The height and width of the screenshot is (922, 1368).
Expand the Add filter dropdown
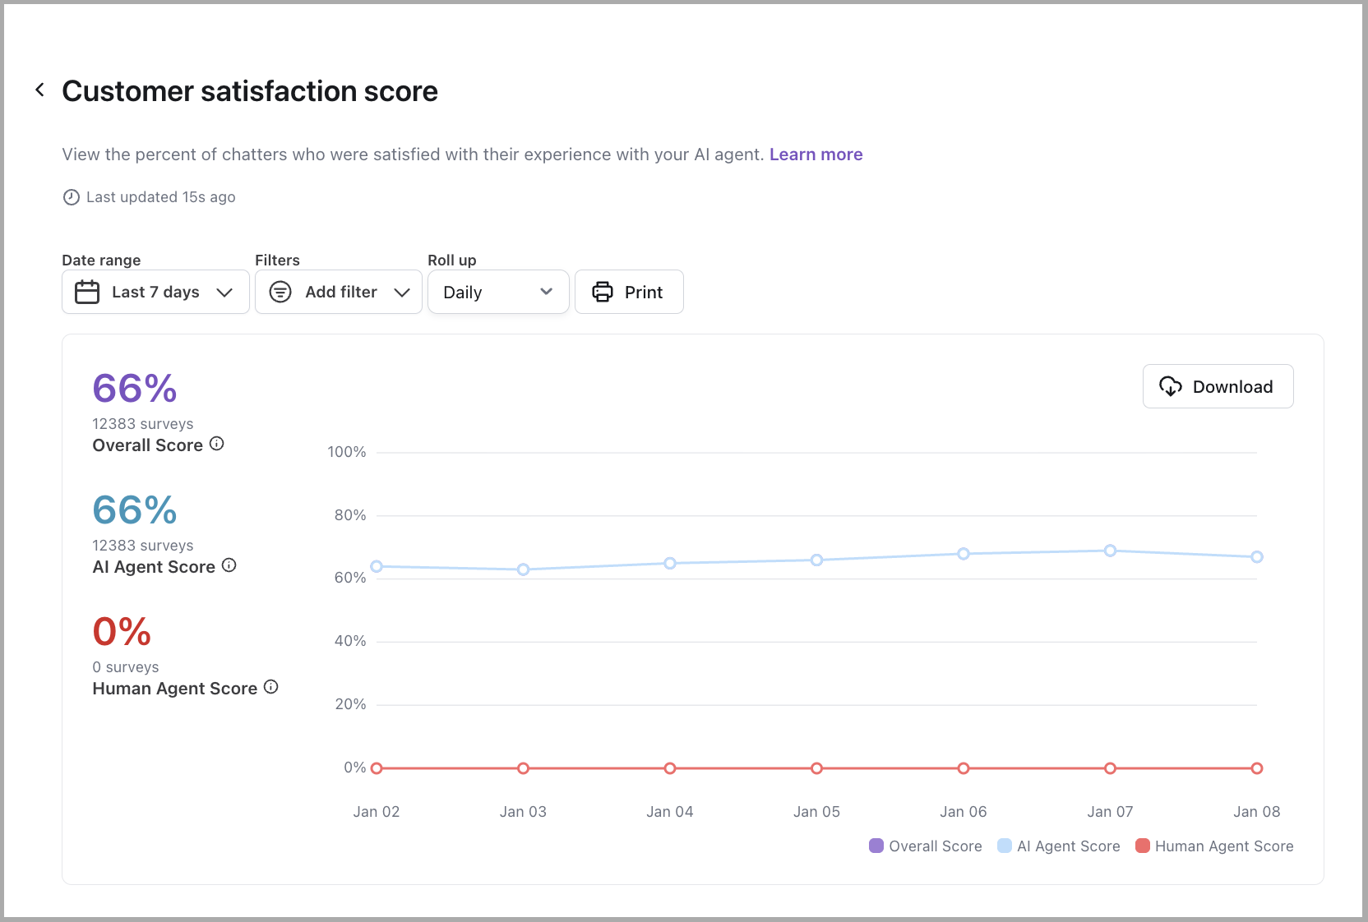[x=339, y=292]
